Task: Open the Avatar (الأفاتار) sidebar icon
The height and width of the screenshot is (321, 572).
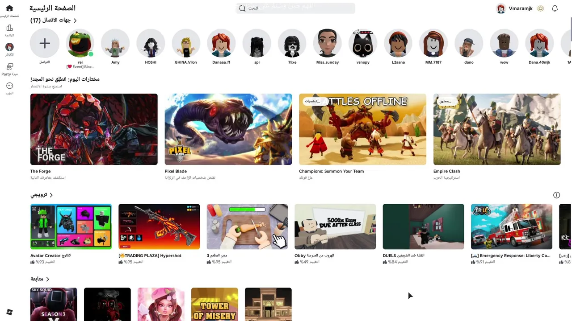Action: [x=9, y=47]
